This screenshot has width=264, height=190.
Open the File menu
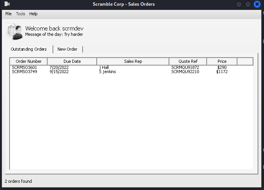coord(8,14)
